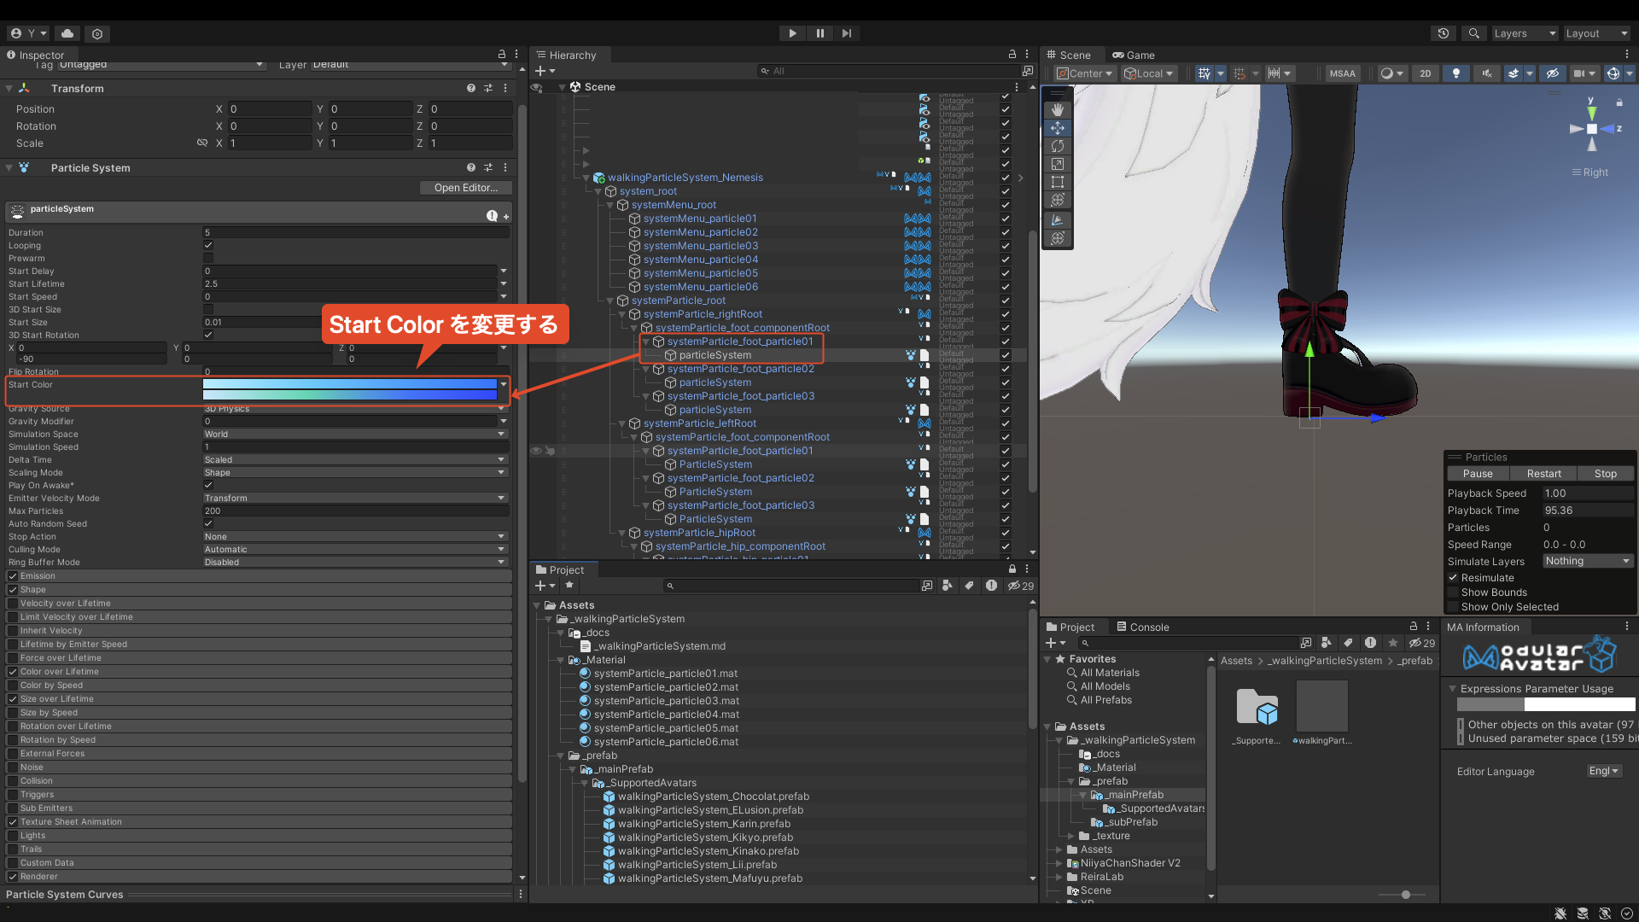The height and width of the screenshot is (922, 1639).
Task: Select the Move tool in scene toolbar
Action: 1058,128
